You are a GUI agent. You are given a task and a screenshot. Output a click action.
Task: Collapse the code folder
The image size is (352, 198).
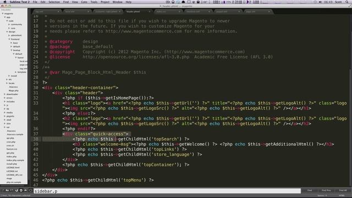coord(7,21)
